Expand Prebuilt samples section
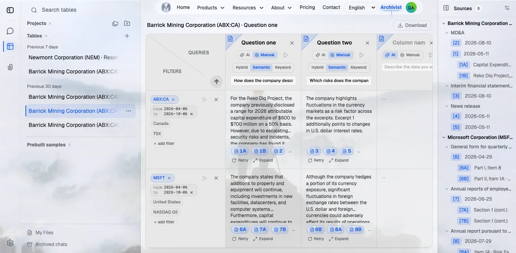Image resolution: width=516 pixels, height=253 pixels. (49, 145)
